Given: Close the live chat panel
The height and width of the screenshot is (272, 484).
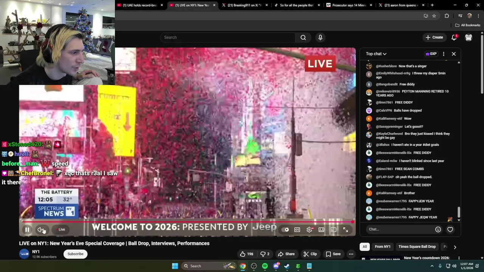Looking at the screenshot, I should [x=454, y=54].
